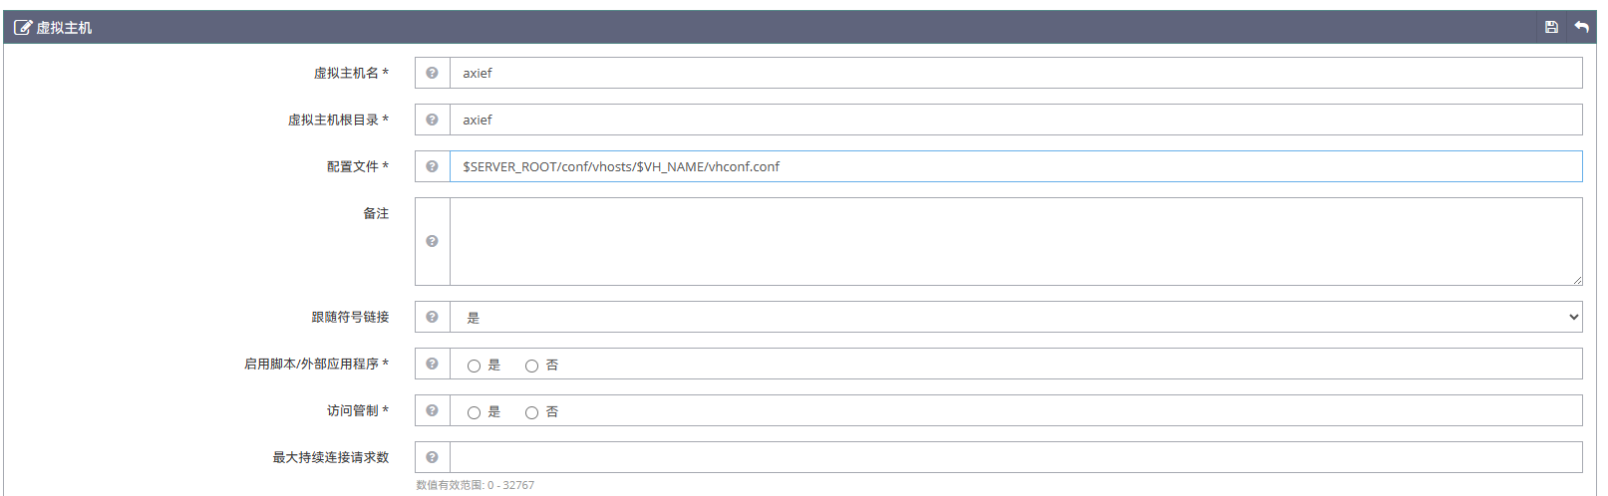Click the save icon in header
1608x496 pixels.
click(x=1551, y=27)
